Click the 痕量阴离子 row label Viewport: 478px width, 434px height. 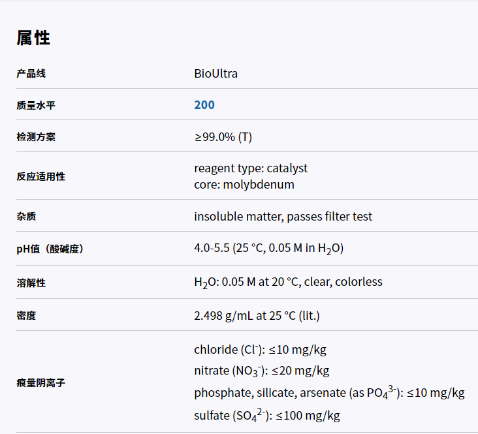tap(40, 382)
